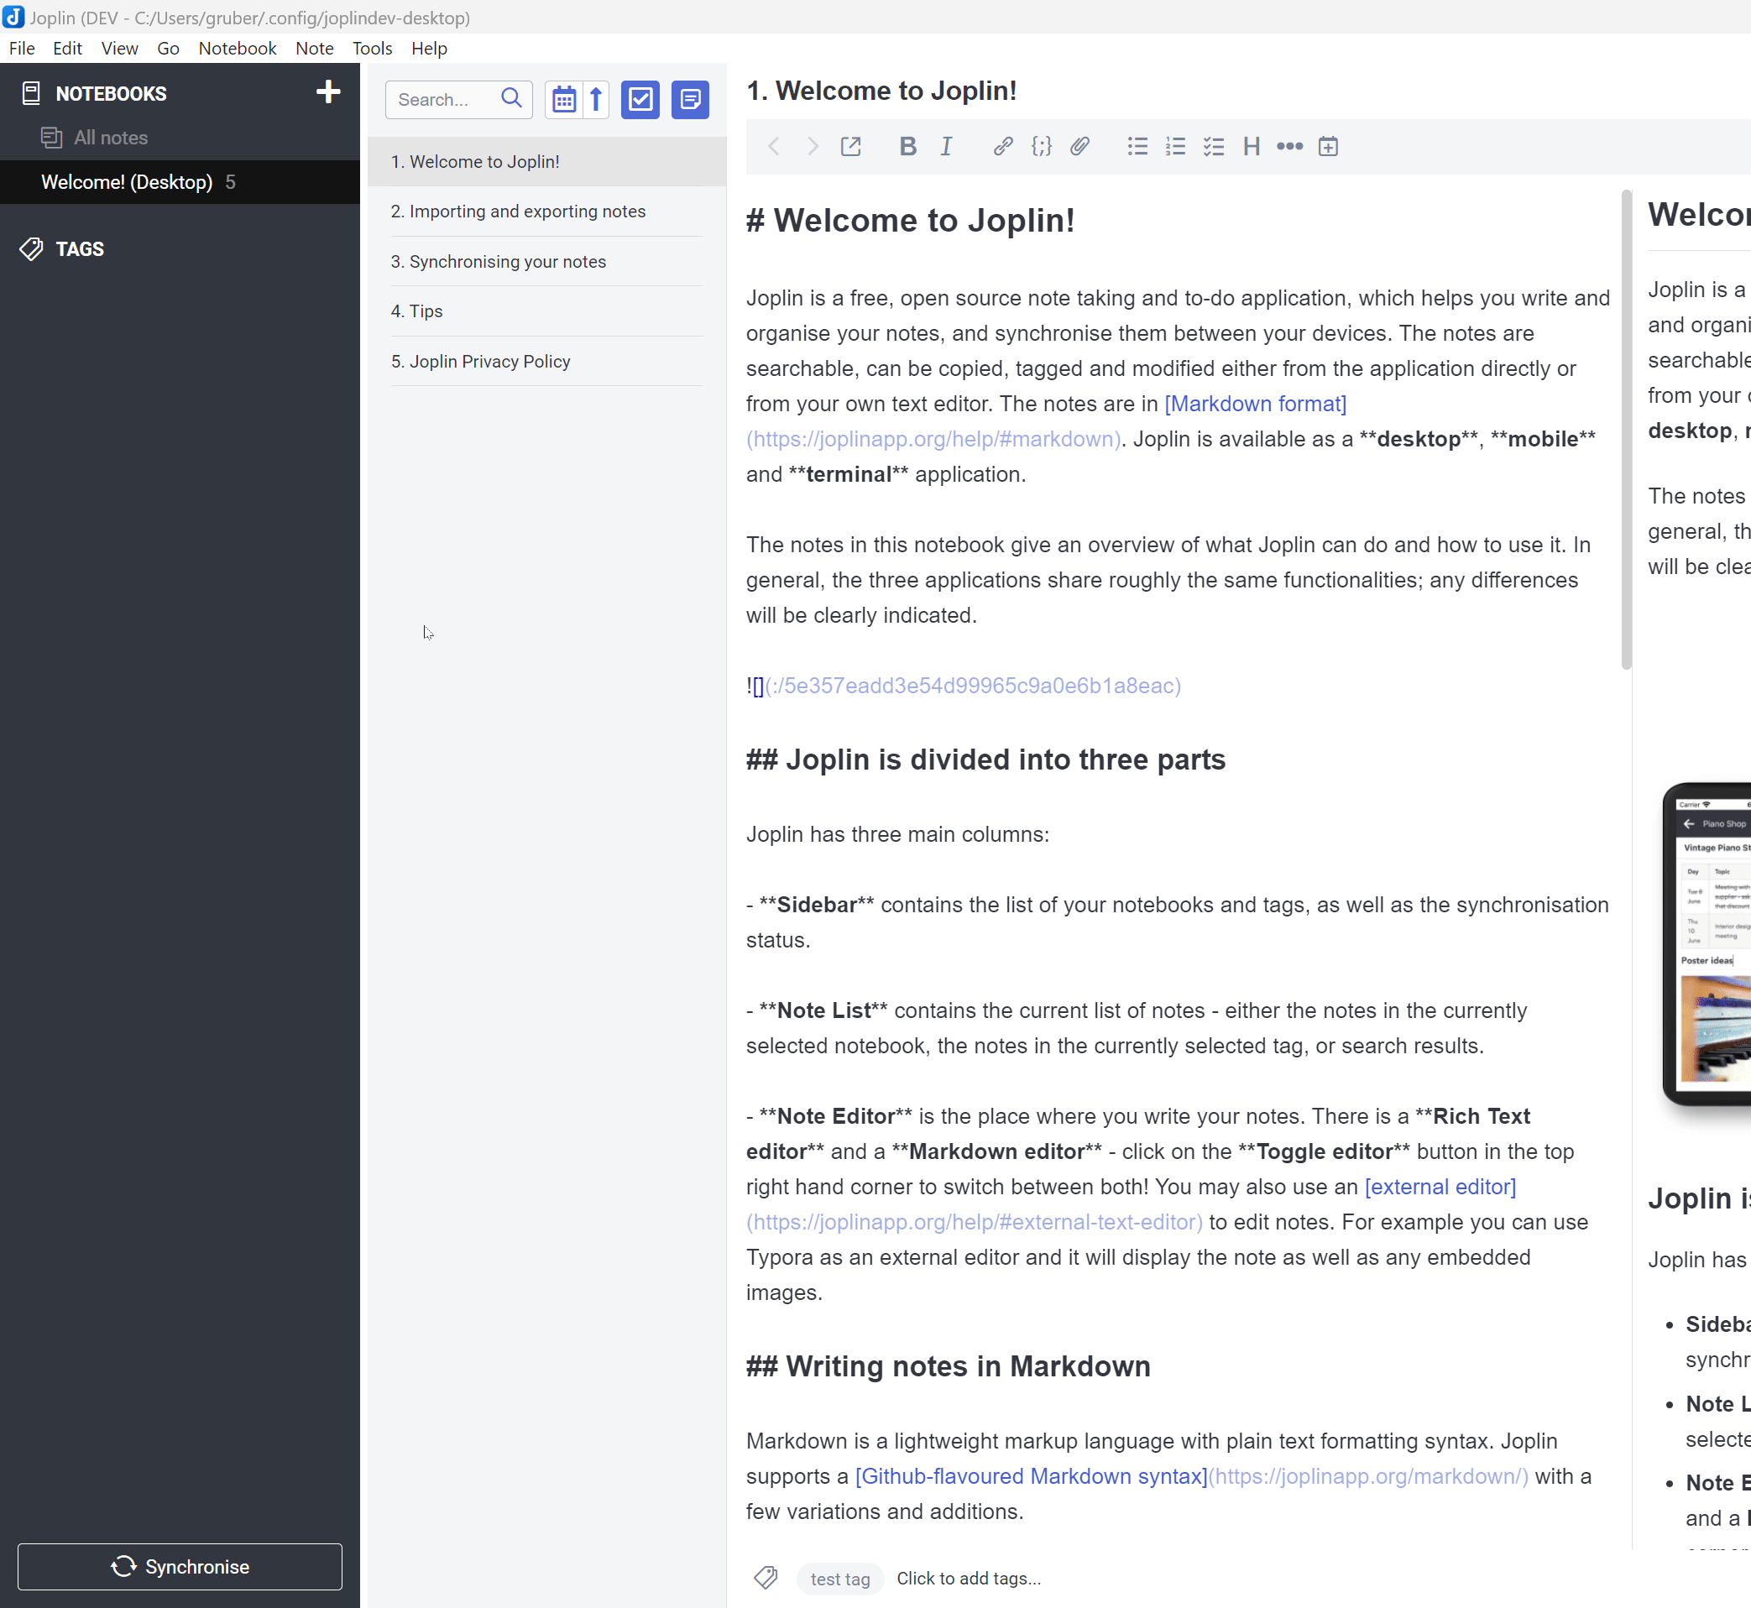Toggle bold formatting in the editor toolbar
Image resolution: width=1751 pixels, height=1608 pixels.
(x=907, y=146)
